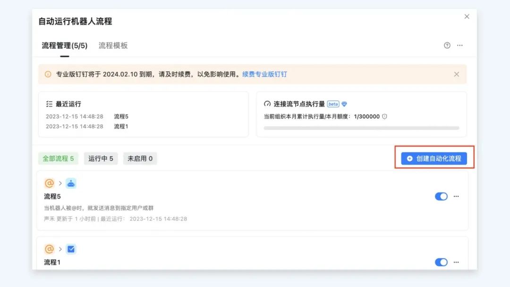Filter by 全部流程 5
The width and height of the screenshot is (510, 287).
pos(58,159)
